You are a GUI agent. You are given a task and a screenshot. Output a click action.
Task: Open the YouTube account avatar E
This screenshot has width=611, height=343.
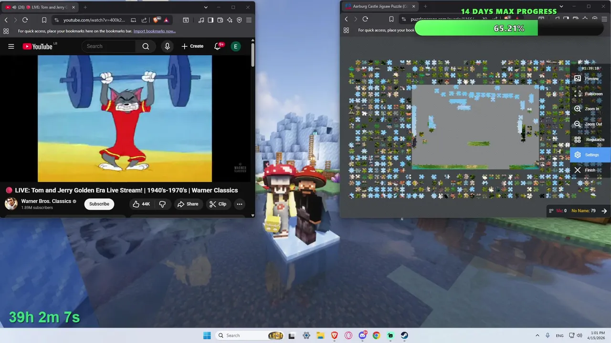tap(235, 46)
